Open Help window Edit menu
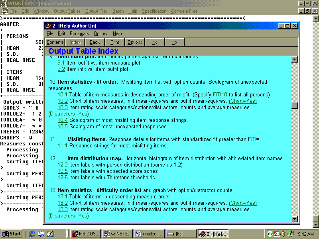The width and height of the screenshot is (319, 239). tap(61, 33)
